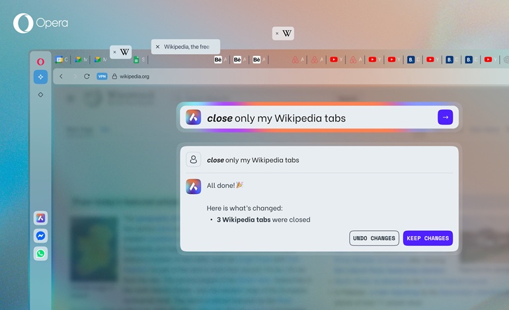Switch to the rightmost YouTube tab
509x310 pixels.
click(x=490, y=59)
